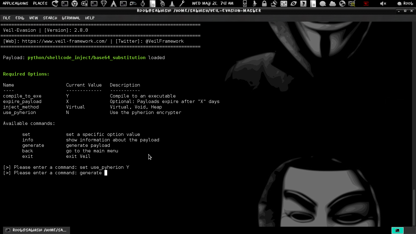The height and width of the screenshot is (234, 416).
Task: Click the 'Required Options:' heading
Action: click(x=26, y=74)
